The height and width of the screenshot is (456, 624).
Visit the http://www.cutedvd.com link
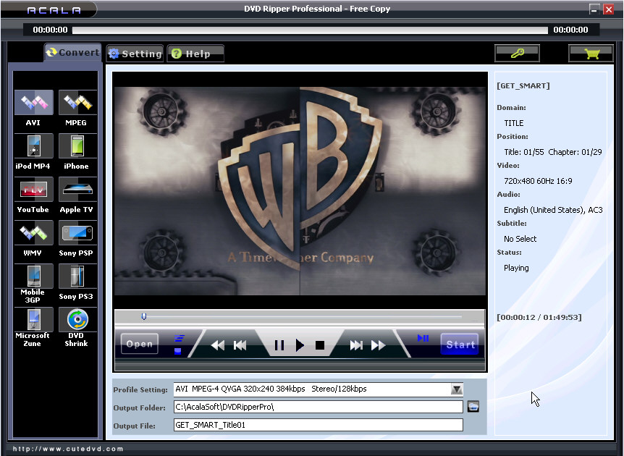(x=67, y=449)
